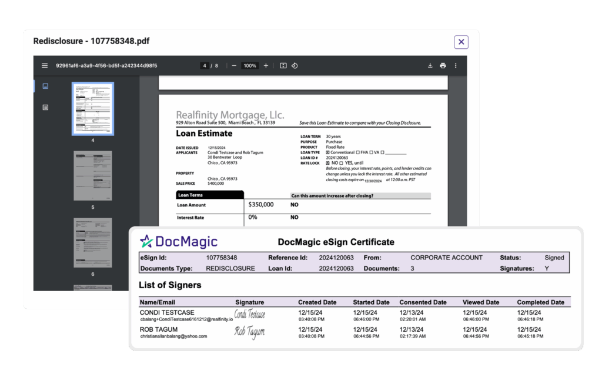
Task: Click the 100% zoom level field
Action: point(249,66)
